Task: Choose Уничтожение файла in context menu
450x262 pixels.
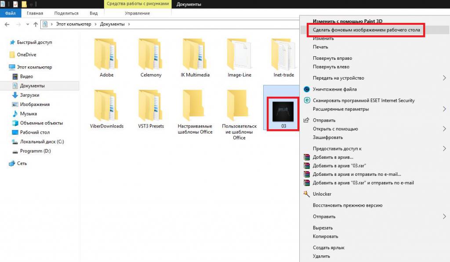Action: (x=334, y=89)
